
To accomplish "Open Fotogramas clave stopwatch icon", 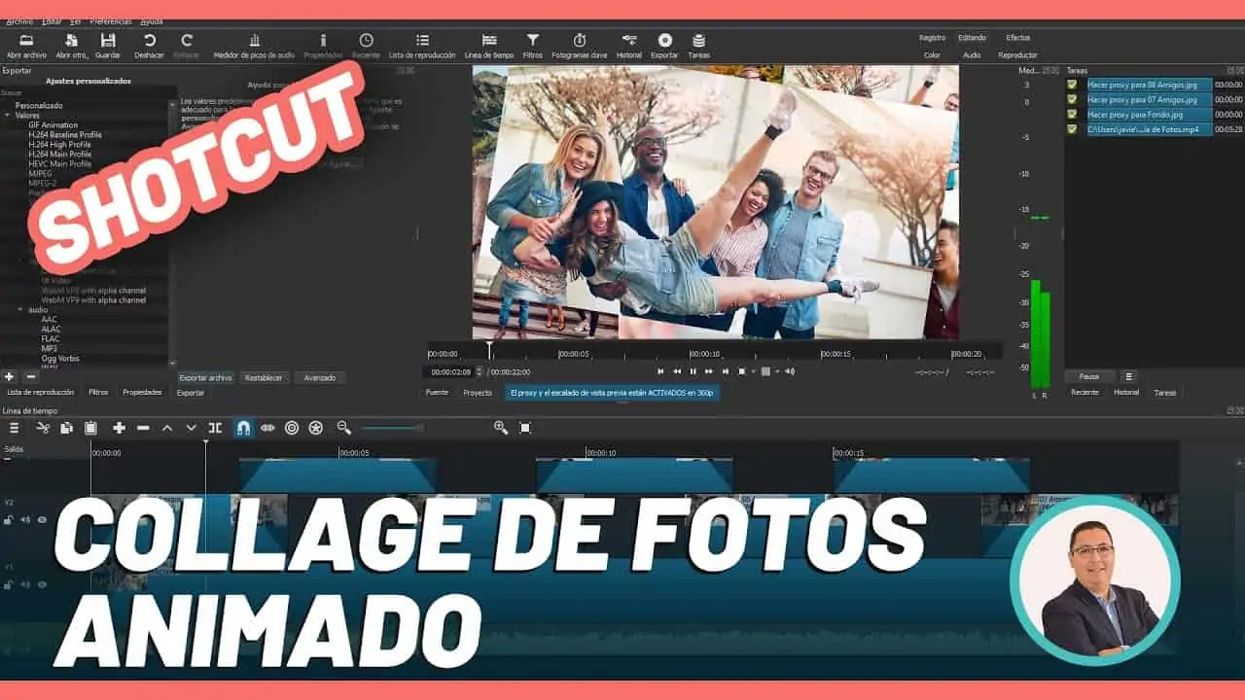I will coord(580,41).
